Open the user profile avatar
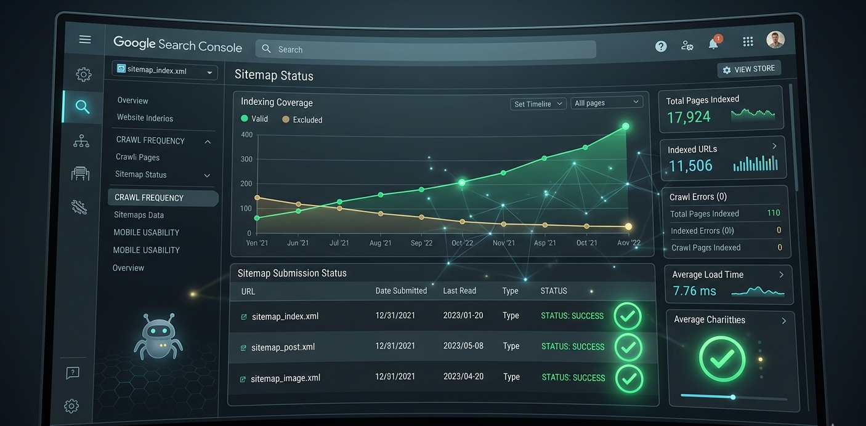 775,40
